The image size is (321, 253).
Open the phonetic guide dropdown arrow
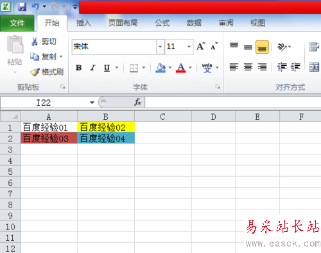click(x=217, y=68)
